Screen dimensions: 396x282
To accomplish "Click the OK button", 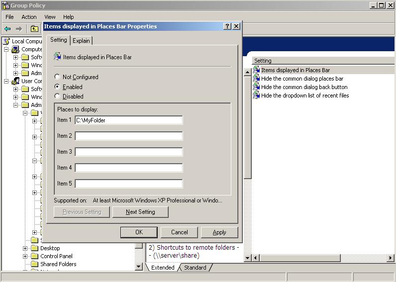I will pyautogui.click(x=139, y=232).
